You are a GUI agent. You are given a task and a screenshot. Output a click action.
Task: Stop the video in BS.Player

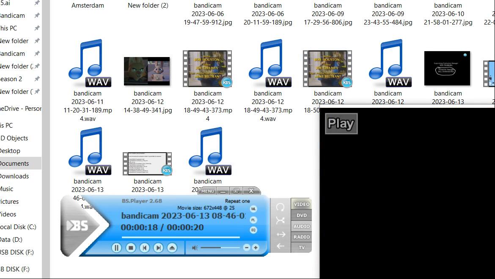point(131,248)
